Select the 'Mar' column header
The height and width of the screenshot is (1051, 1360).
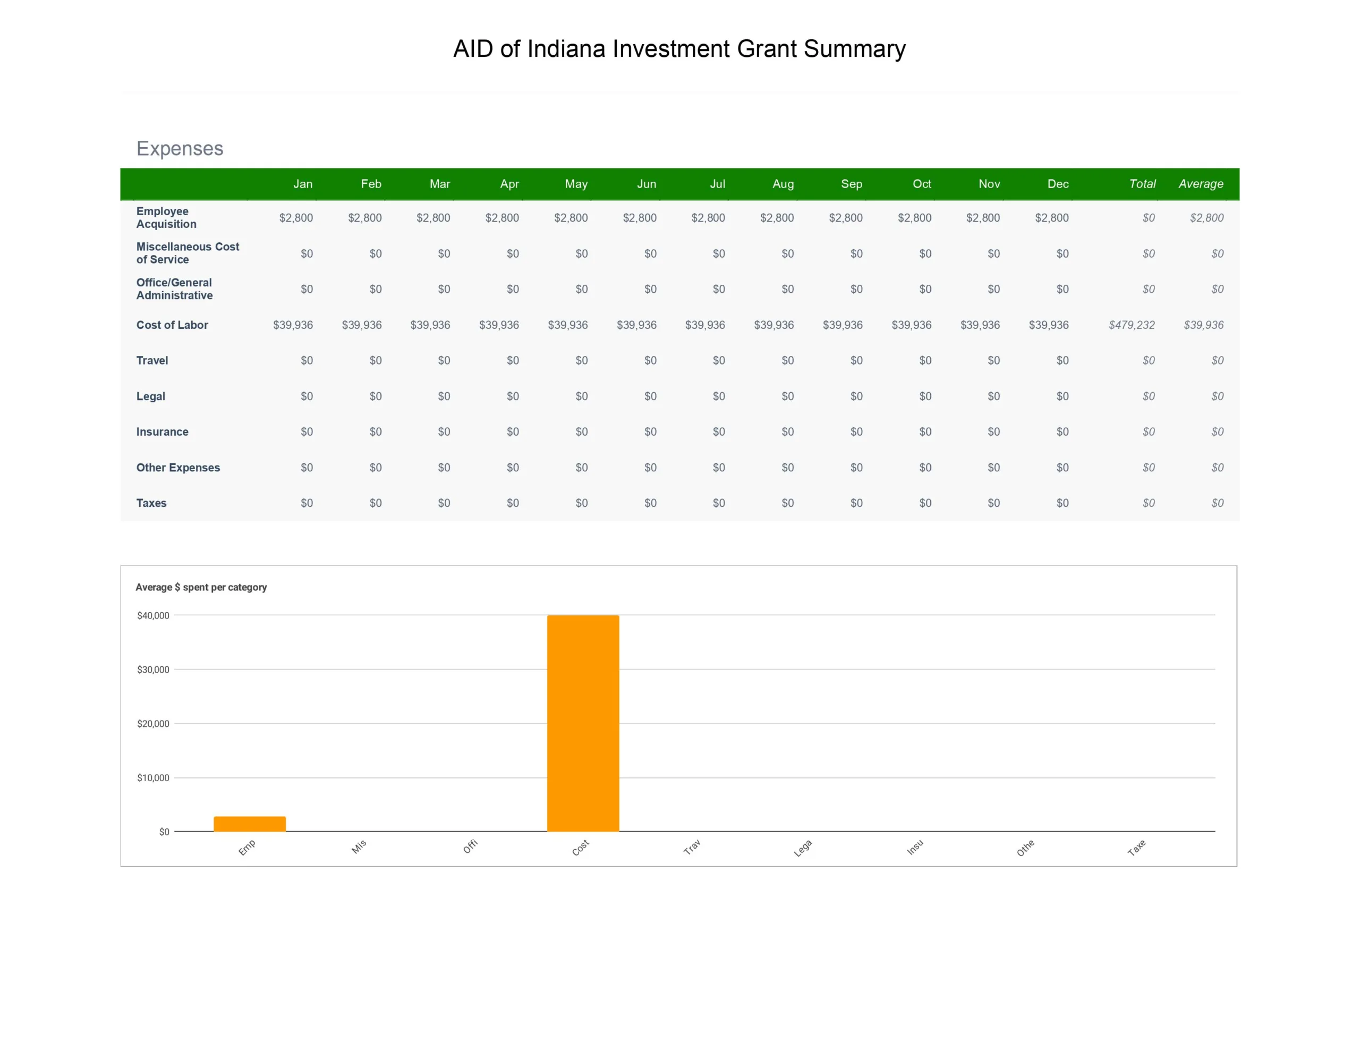click(x=440, y=184)
